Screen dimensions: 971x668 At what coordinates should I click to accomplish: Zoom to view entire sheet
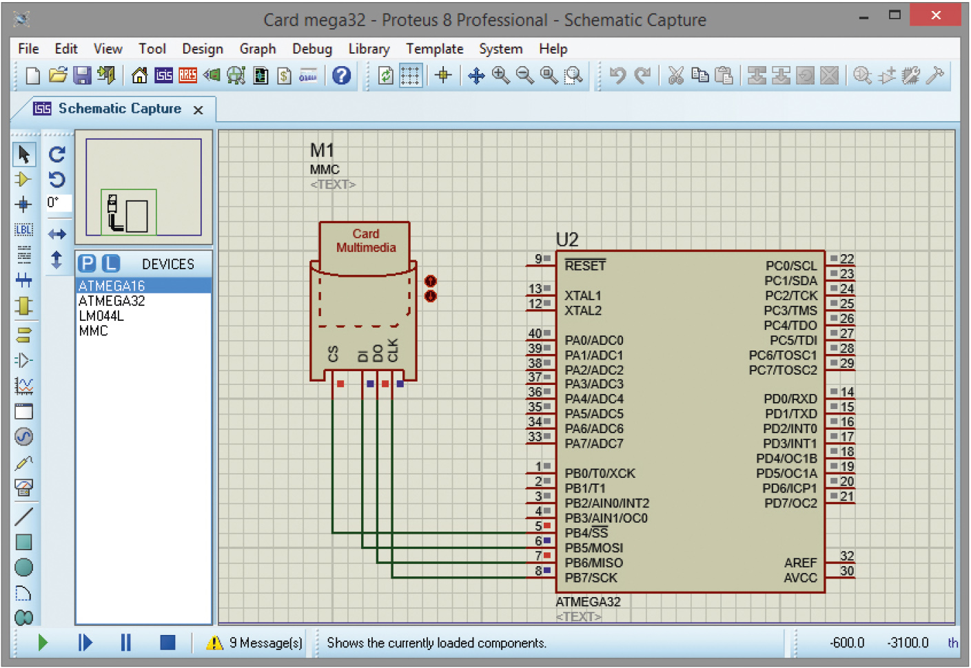549,75
